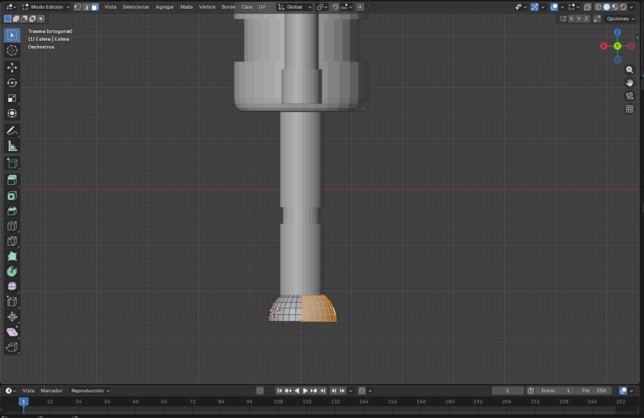Select the Move tool in the toolbar
Viewport: 644px width, 418px height.
(x=12, y=67)
